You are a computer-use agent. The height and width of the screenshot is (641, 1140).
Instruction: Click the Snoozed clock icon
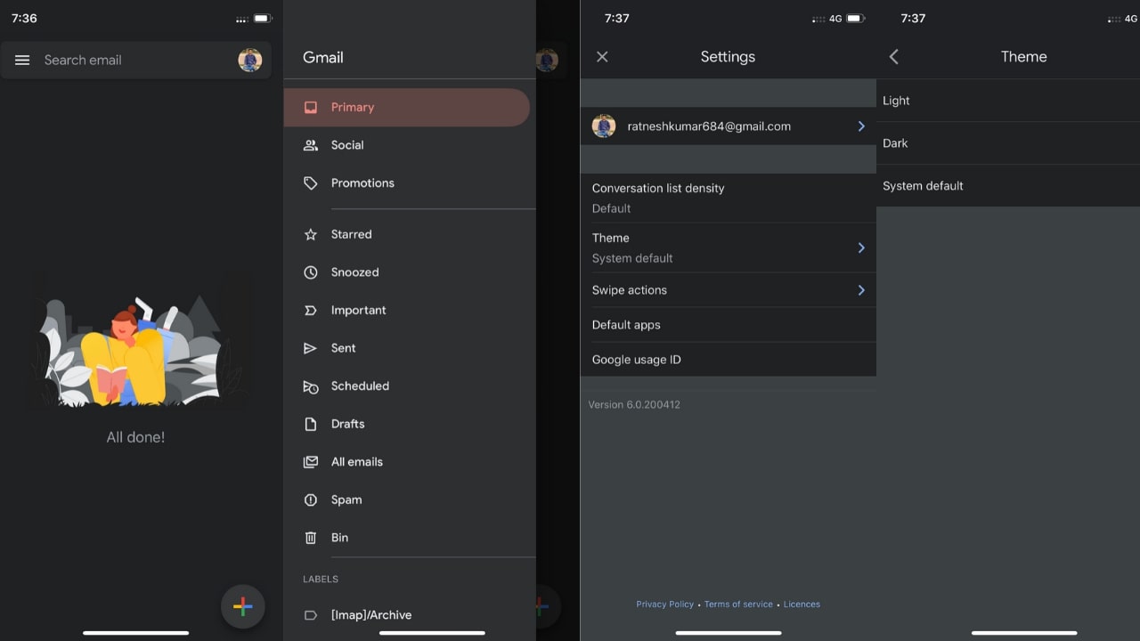point(311,272)
